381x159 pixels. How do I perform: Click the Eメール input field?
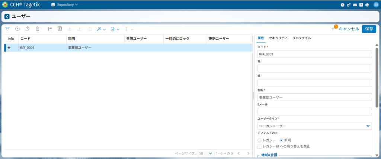(315, 111)
